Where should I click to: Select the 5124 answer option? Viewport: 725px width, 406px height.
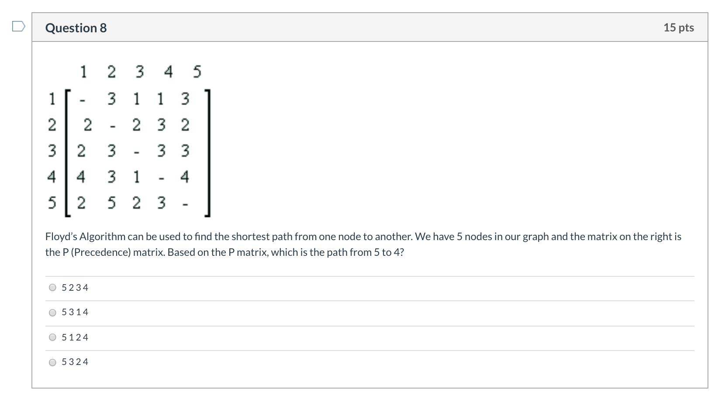52,337
